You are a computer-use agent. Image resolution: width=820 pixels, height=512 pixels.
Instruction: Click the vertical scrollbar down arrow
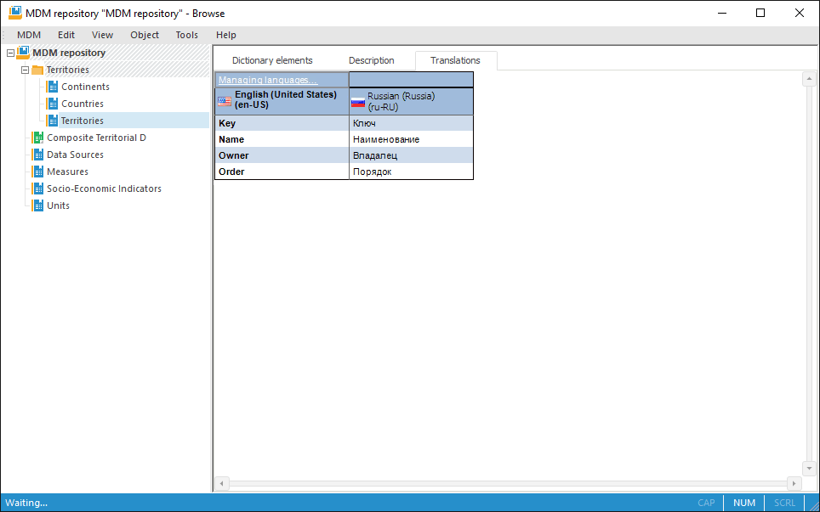808,468
